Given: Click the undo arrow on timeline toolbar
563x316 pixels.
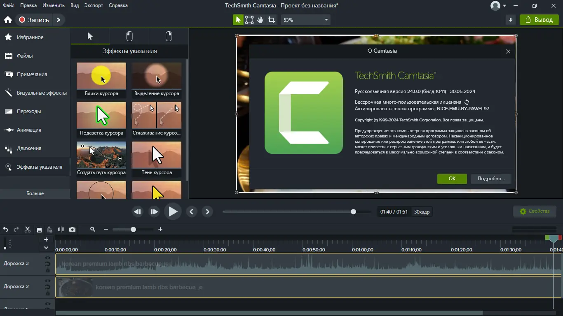Looking at the screenshot, I should (x=6, y=230).
